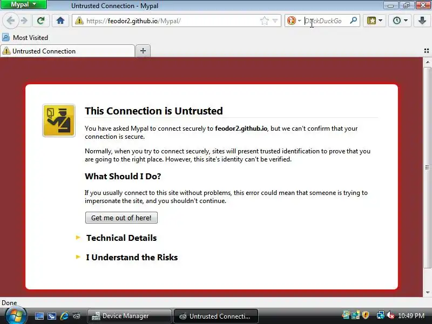Image resolution: width=432 pixels, height=324 pixels.
Task: Click the vertical scrollbar thumb
Action: point(427,167)
